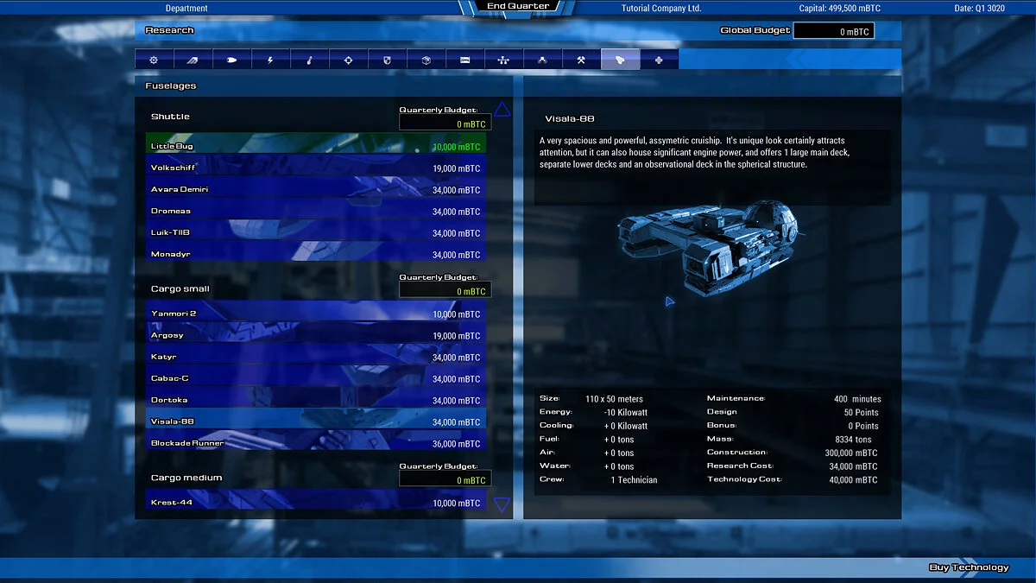Click the Visala-88 ship preview image
The width and height of the screenshot is (1036, 583).
coord(706,240)
